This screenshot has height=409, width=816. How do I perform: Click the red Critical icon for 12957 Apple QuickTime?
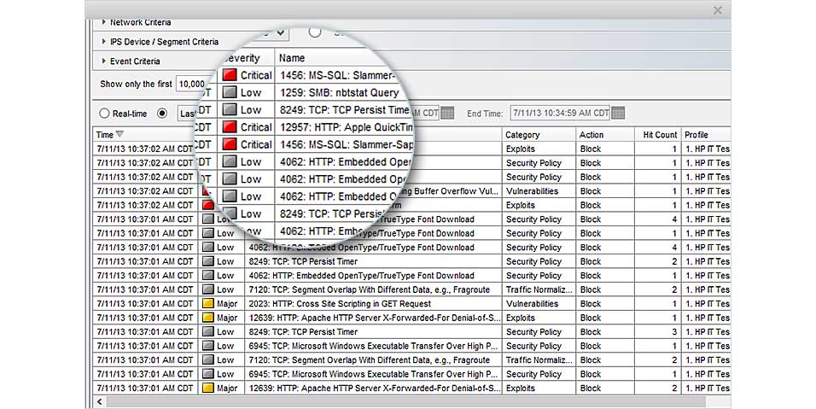coord(229,127)
